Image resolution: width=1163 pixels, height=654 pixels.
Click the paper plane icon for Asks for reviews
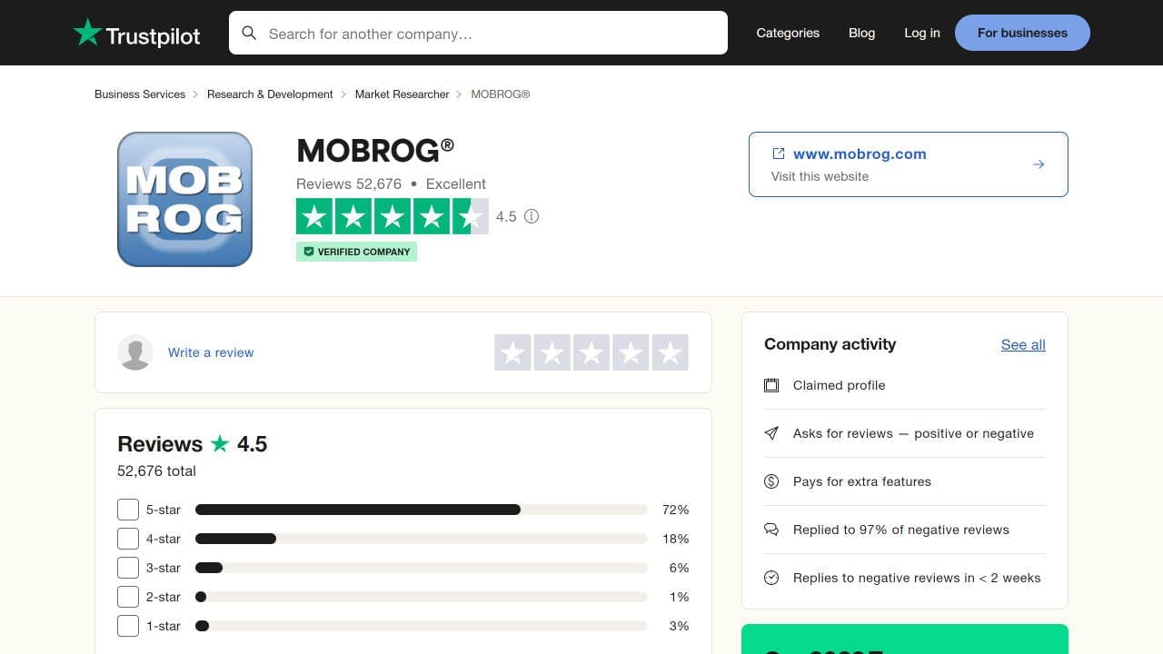coord(770,433)
